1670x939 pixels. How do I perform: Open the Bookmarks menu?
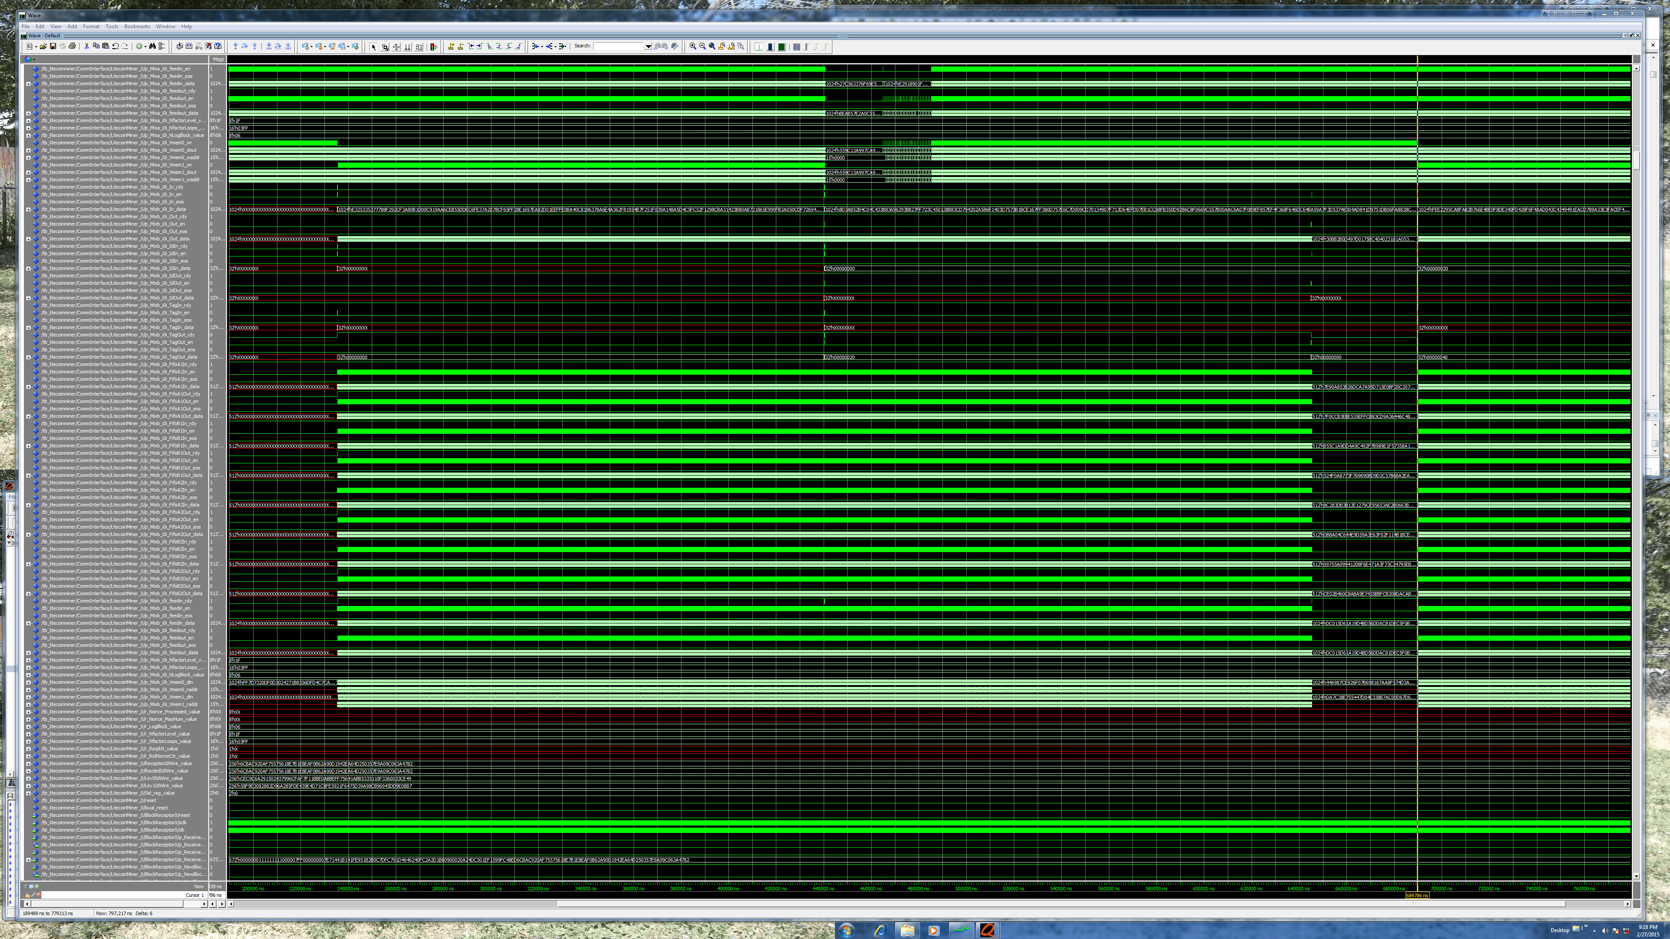[137, 27]
